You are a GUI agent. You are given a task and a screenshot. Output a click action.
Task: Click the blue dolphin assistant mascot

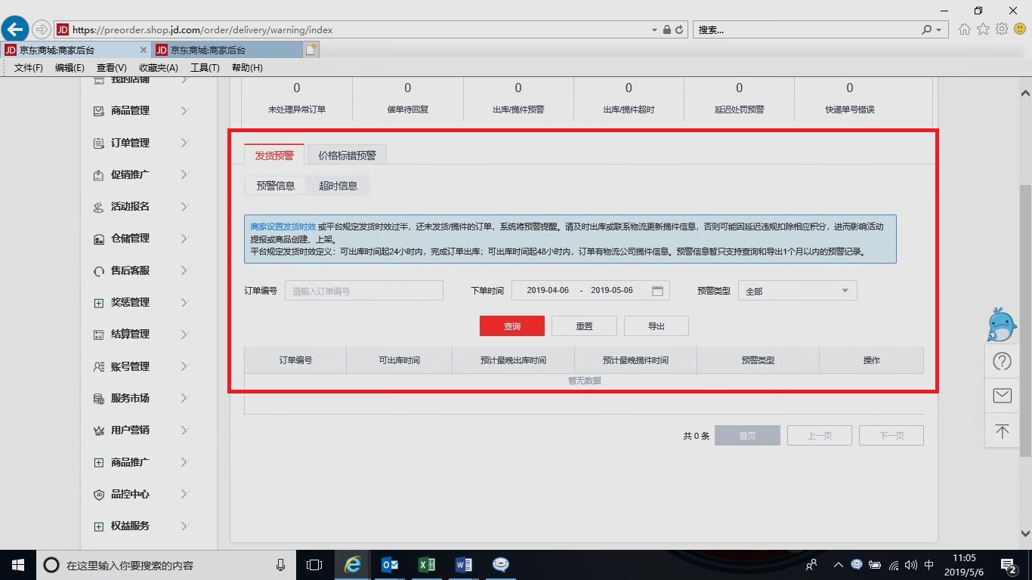point(1002,325)
